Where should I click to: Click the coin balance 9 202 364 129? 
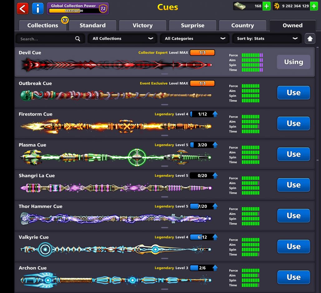pos(295,6)
